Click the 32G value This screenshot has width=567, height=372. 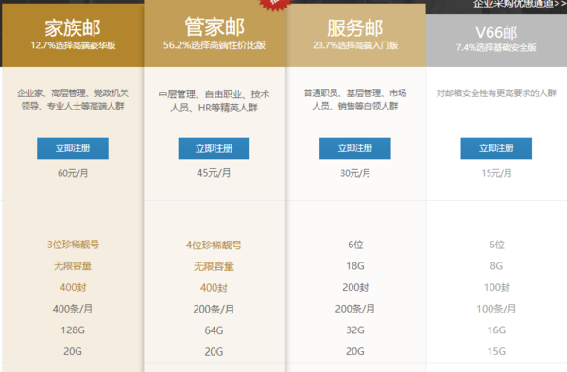(355, 330)
